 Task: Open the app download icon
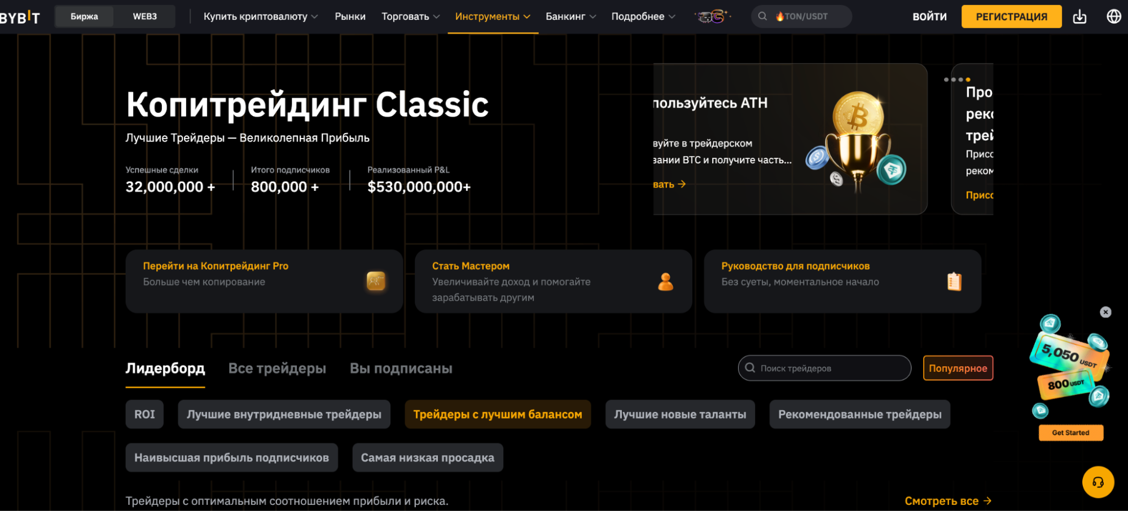(x=1079, y=17)
